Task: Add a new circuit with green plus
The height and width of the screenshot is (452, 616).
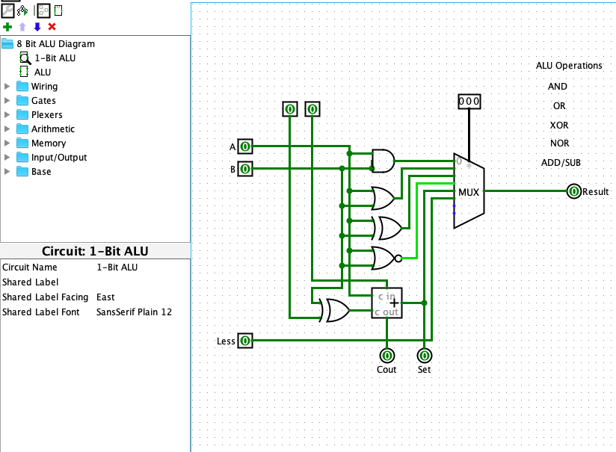Action: click(7, 27)
